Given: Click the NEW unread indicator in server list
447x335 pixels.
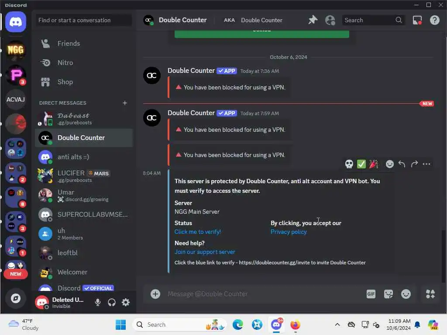Looking at the screenshot, I should click(x=16, y=274).
